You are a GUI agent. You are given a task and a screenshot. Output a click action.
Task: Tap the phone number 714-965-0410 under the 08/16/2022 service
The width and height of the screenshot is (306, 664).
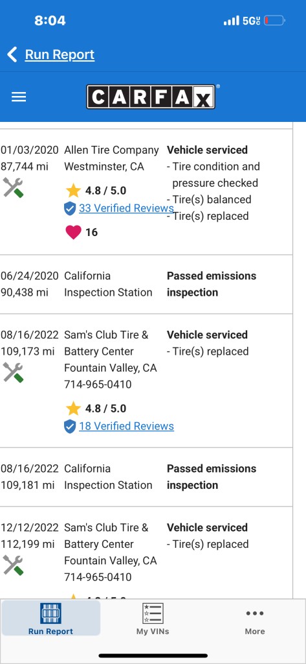coord(98,385)
